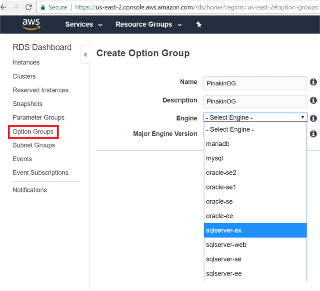Click the info icon beside Engine dropdown

click(x=313, y=118)
